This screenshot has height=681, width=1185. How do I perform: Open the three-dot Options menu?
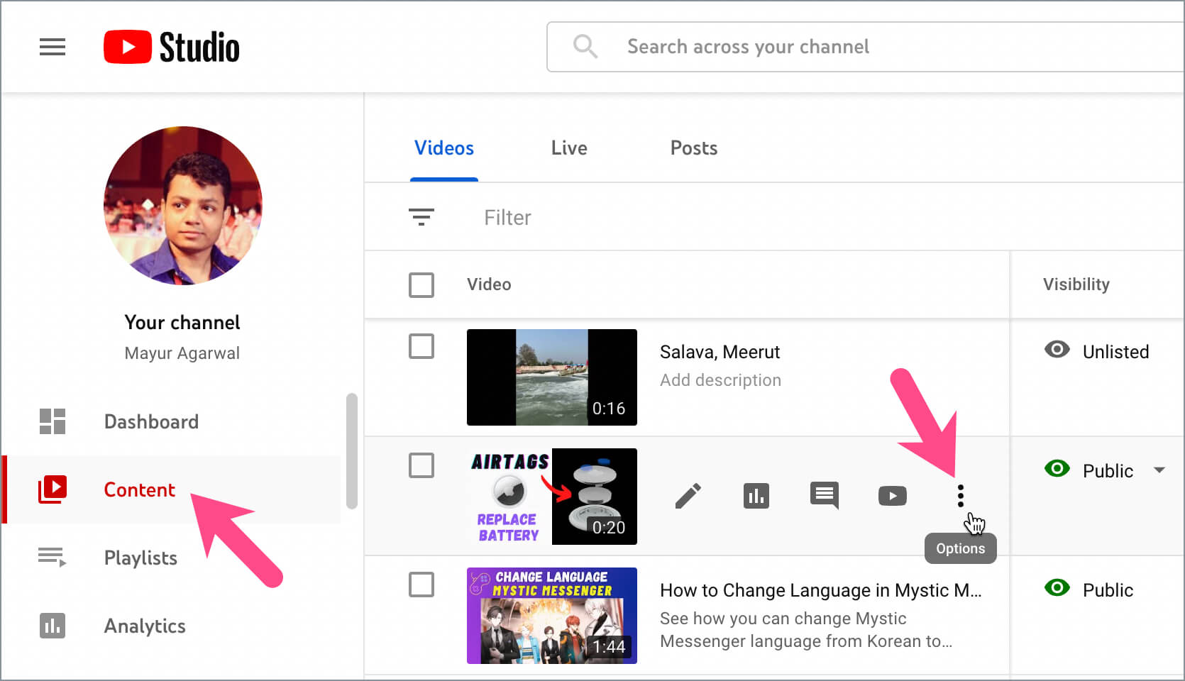coord(960,496)
